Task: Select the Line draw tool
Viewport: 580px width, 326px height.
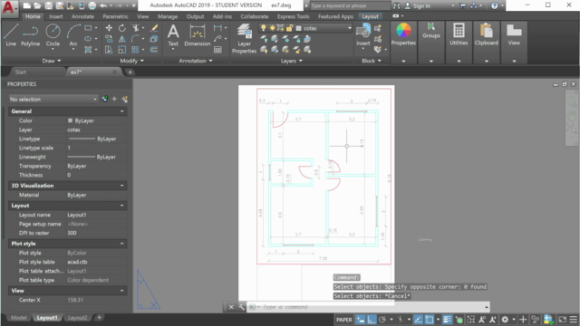Action: (x=11, y=35)
